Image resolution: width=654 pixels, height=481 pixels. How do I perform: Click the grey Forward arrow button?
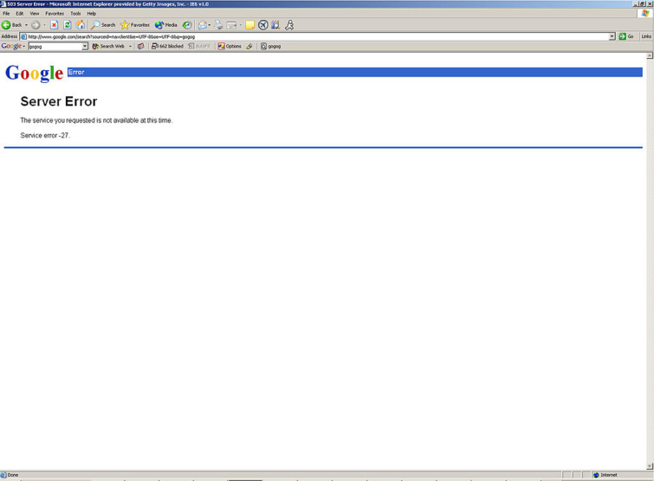(36, 25)
